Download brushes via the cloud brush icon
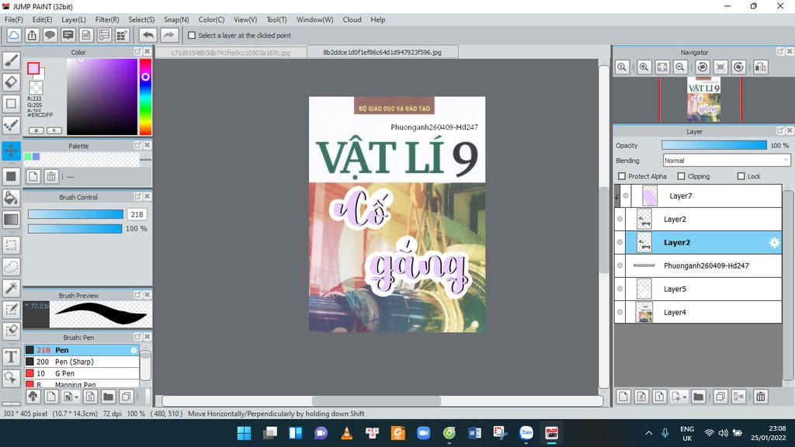 33,397
